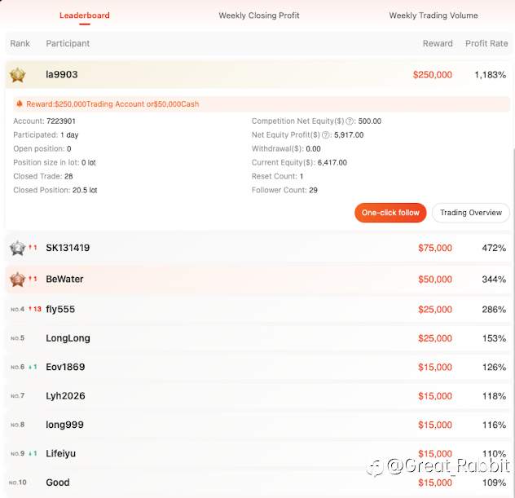Click the 344% profit rate
The width and height of the screenshot is (515, 498).
coord(494,280)
